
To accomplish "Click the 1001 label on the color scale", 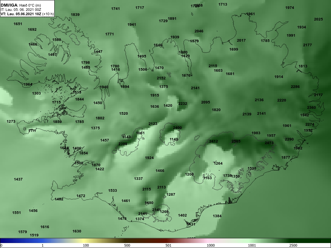I will pyautogui.click(x=252, y=245).
